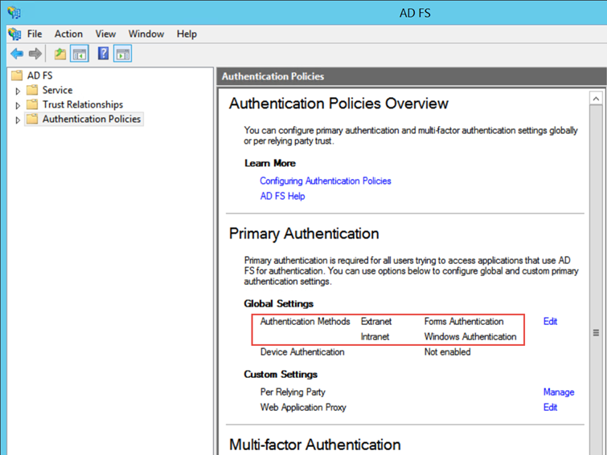Click the 'Device Authentication' label
607x455 pixels.
[302, 351]
